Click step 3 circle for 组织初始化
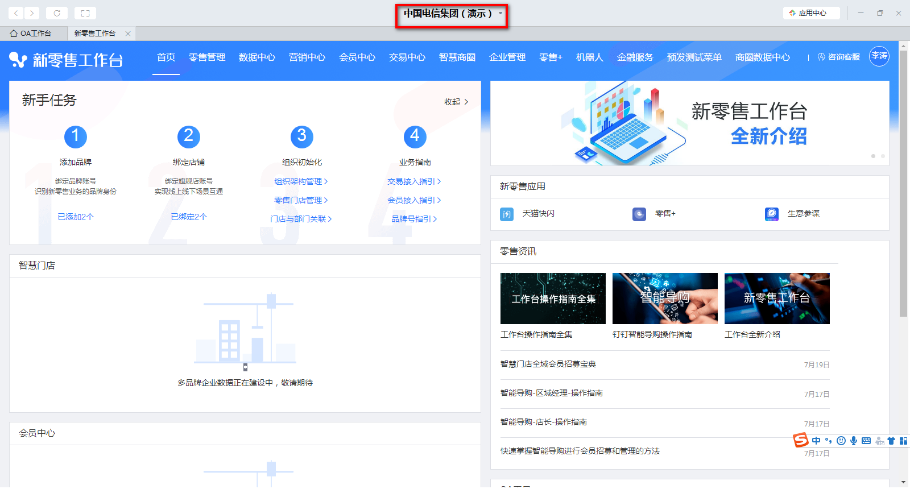 [302, 136]
